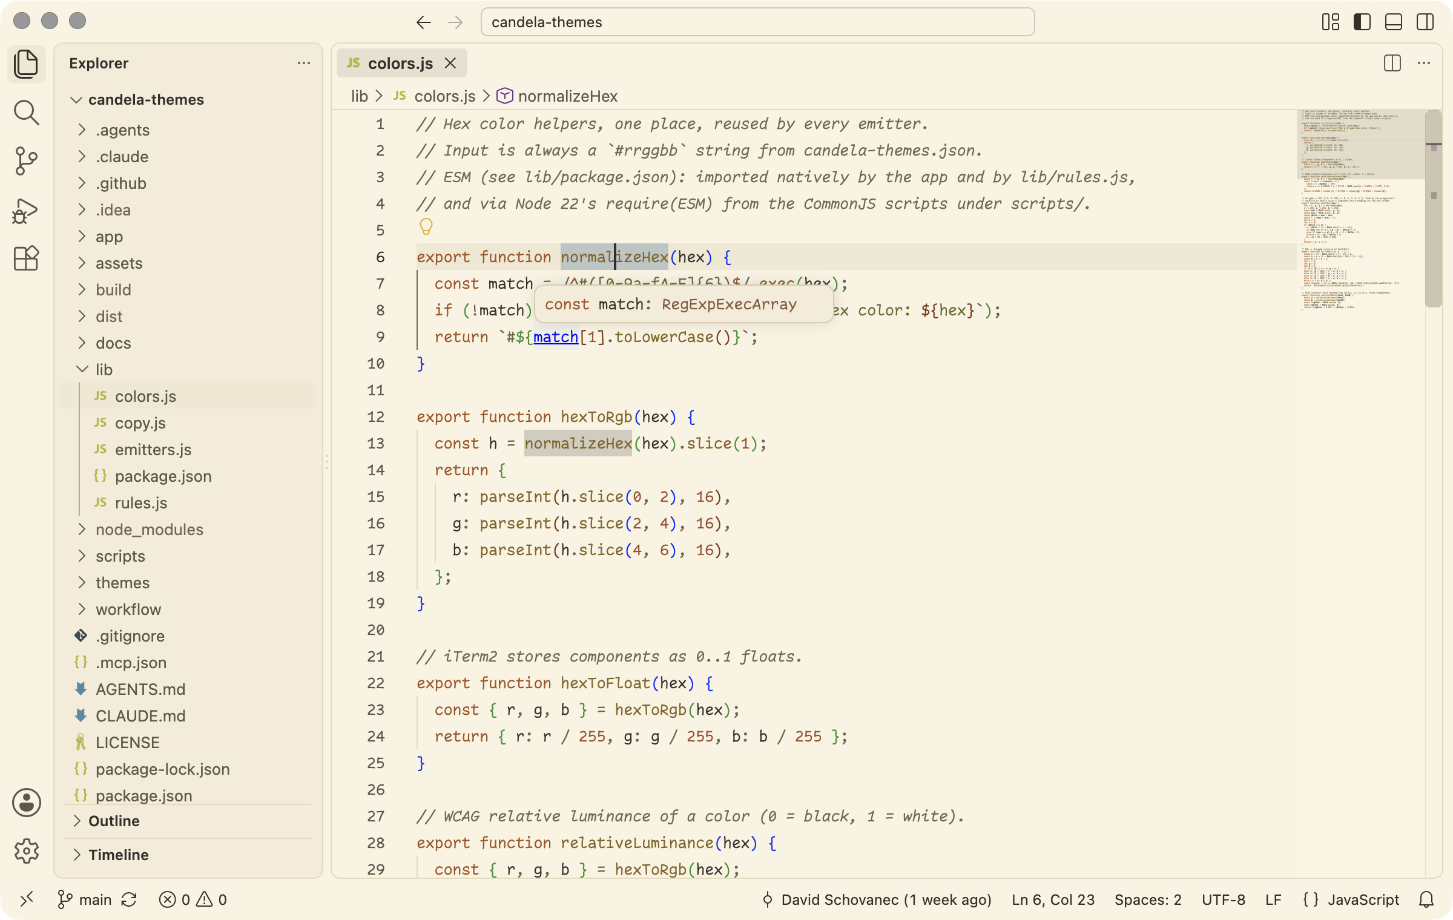Toggle the primary side bar
The height and width of the screenshot is (920, 1453).
(x=1362, y=22)
